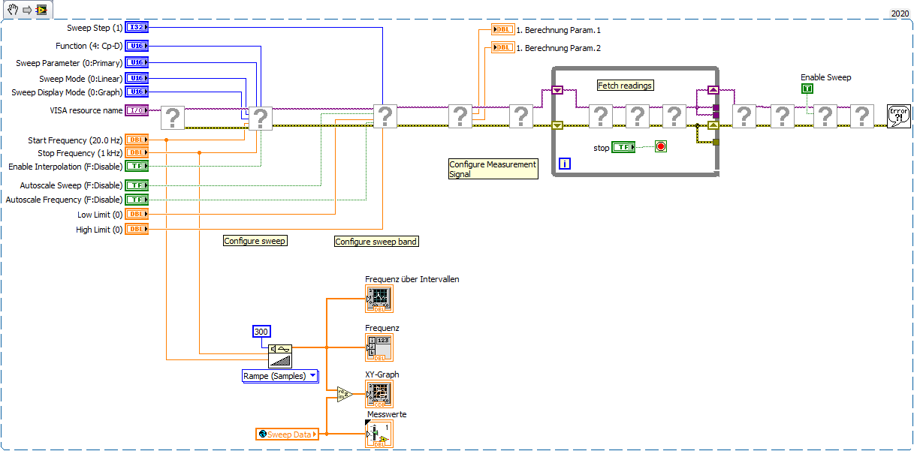Viewport: 914px width, 451px height.
Task: Select the Messwerte indicator terminal
Action: (379, 434)
